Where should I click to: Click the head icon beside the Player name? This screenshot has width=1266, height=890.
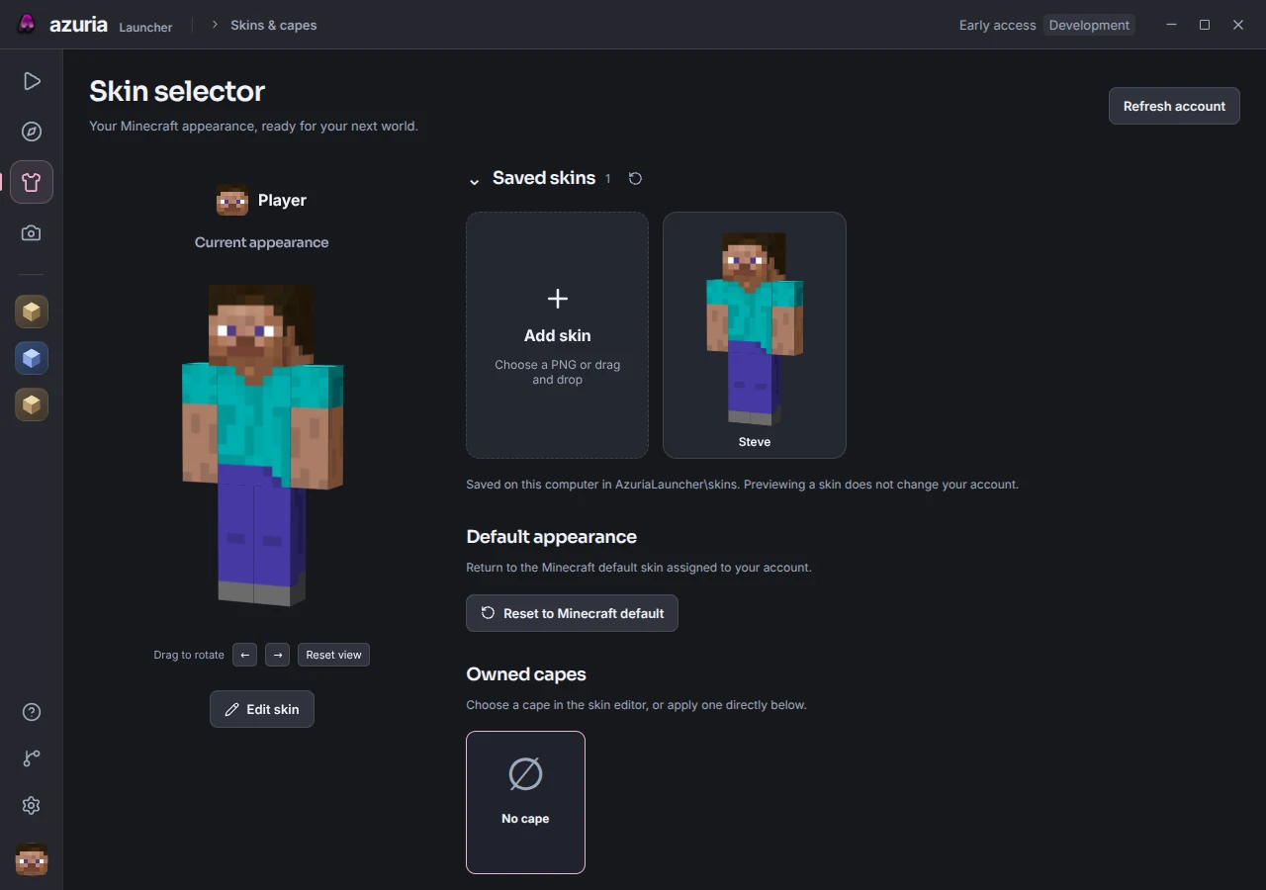(x=232, y=201)
